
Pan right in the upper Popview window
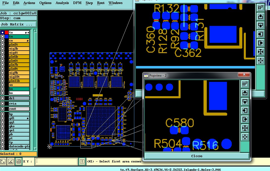tap(260, 43)
